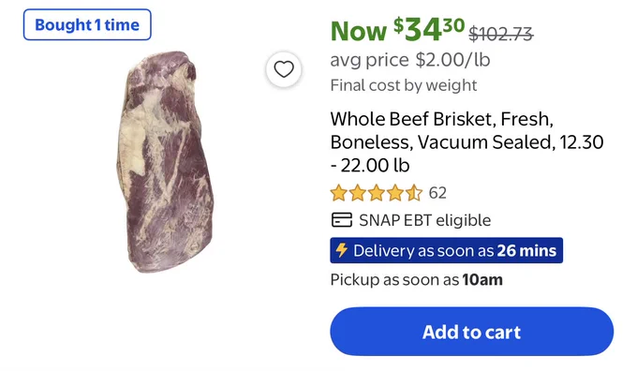Select the second rating star
This screenshot has height=371, width=637.
[357, 193]
